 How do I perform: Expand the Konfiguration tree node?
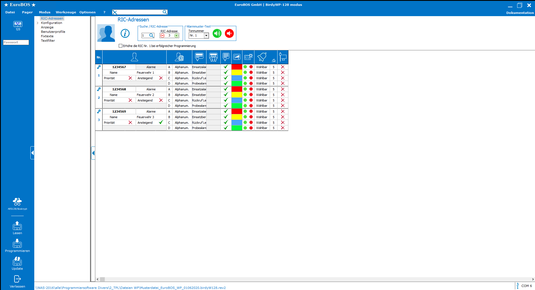click(38, 23)
